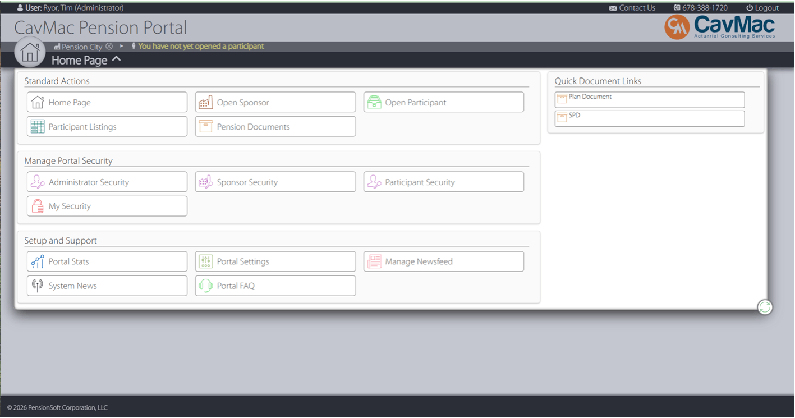
Task: Click the Participant Security person icon
Action: (x=374, y=182)
